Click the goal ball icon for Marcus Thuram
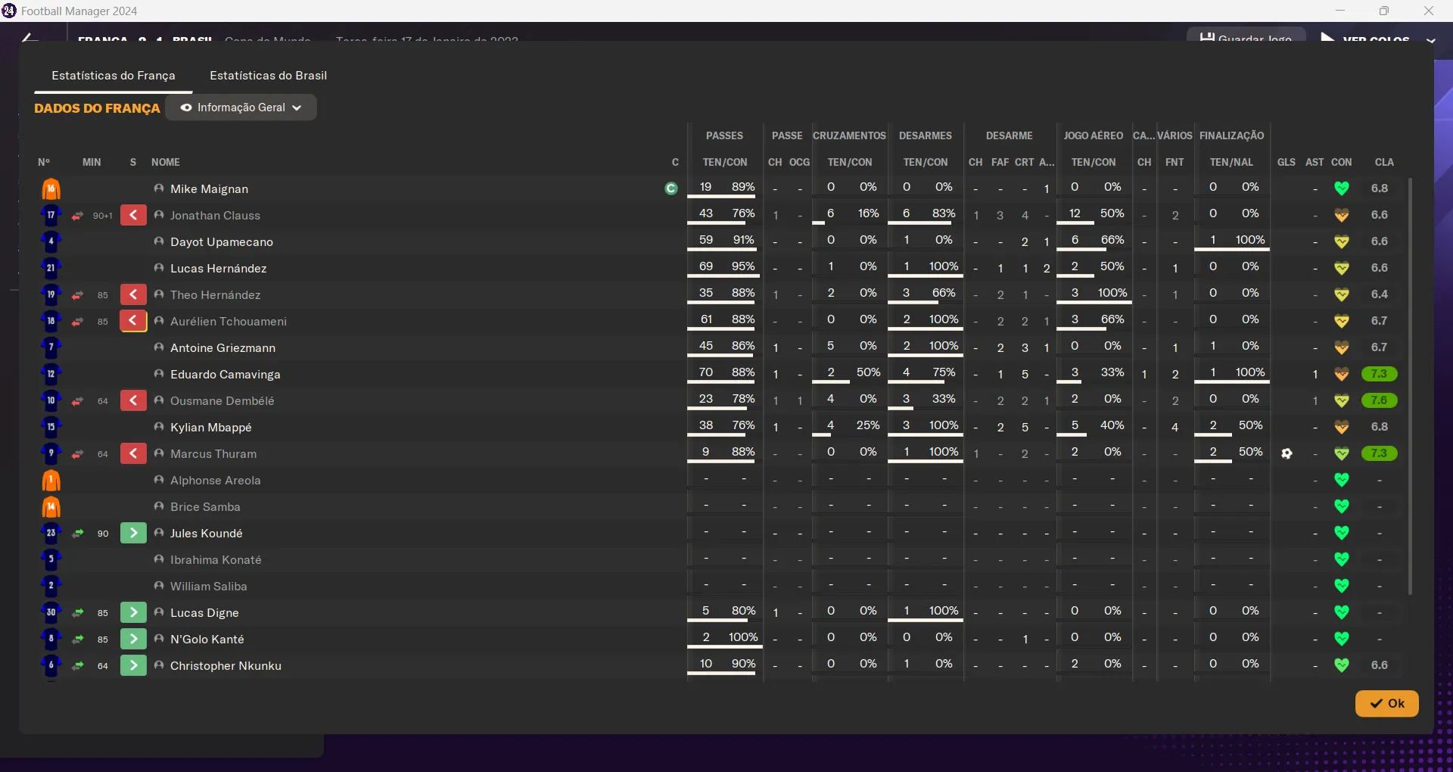The width and height of the screenshot is (1453, 772). [1287, 454]
